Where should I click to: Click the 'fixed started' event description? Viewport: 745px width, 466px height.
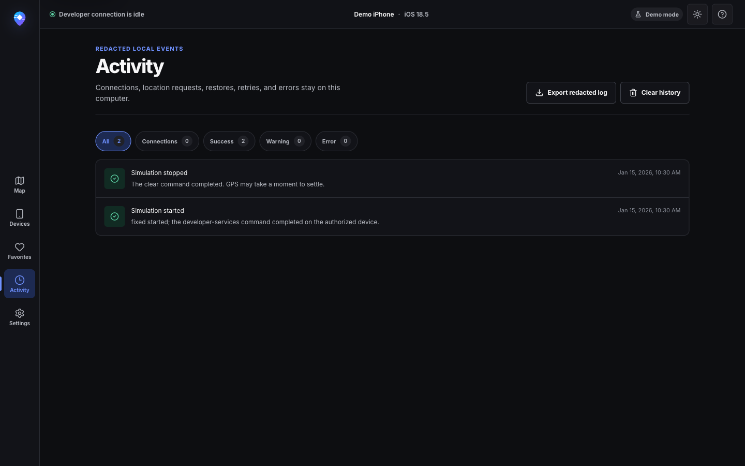pos(255,222)
